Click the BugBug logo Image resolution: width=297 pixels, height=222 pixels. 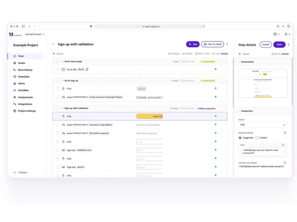tap(15, 34)
